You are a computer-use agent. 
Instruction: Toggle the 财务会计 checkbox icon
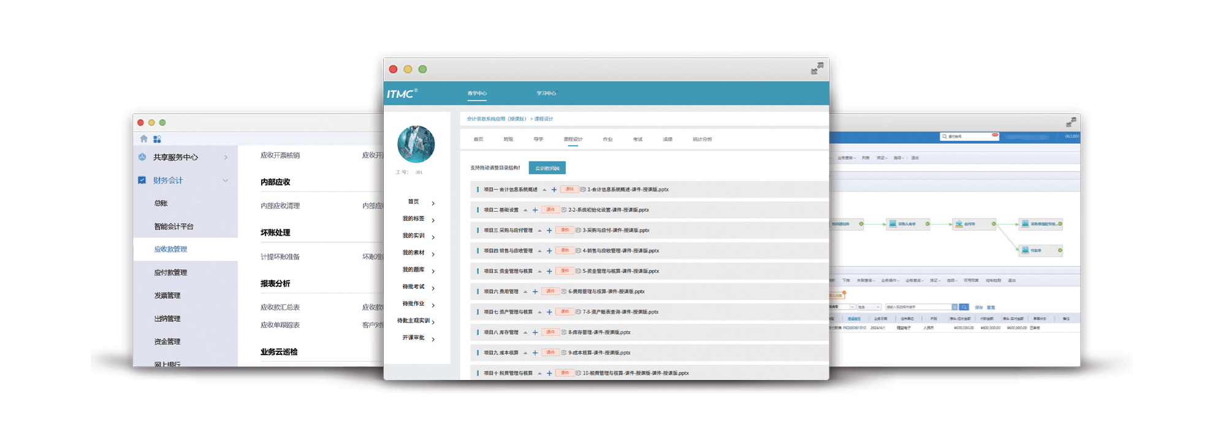(142, 181)
